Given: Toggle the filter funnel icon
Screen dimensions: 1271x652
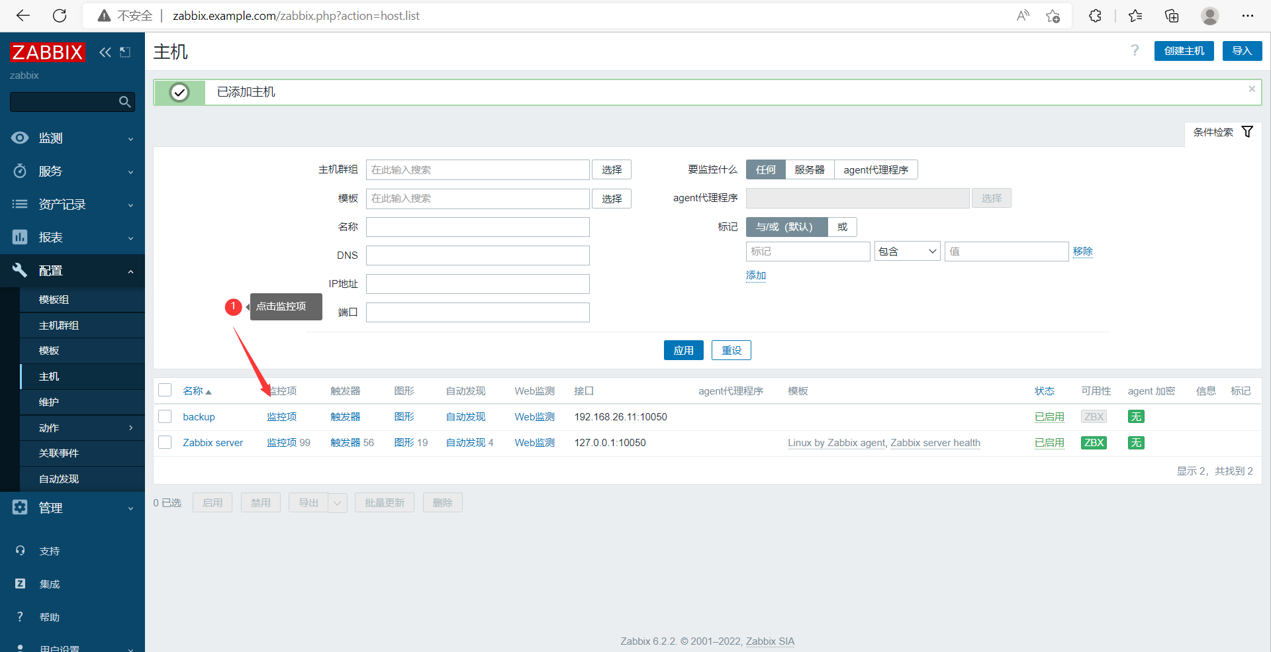Looking at the screenshot, I should [1247, 132].
